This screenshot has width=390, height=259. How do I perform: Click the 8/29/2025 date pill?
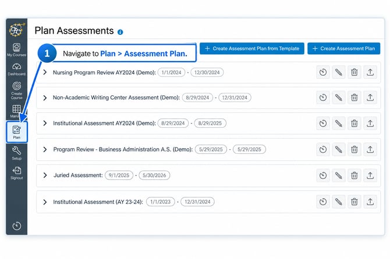click(x=210, y=123)
